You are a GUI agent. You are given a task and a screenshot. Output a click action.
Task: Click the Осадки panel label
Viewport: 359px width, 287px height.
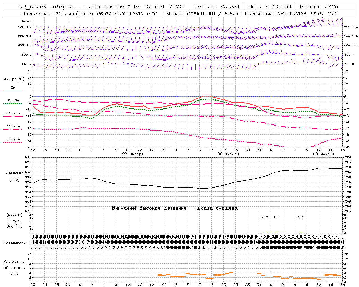pos(15,220)
